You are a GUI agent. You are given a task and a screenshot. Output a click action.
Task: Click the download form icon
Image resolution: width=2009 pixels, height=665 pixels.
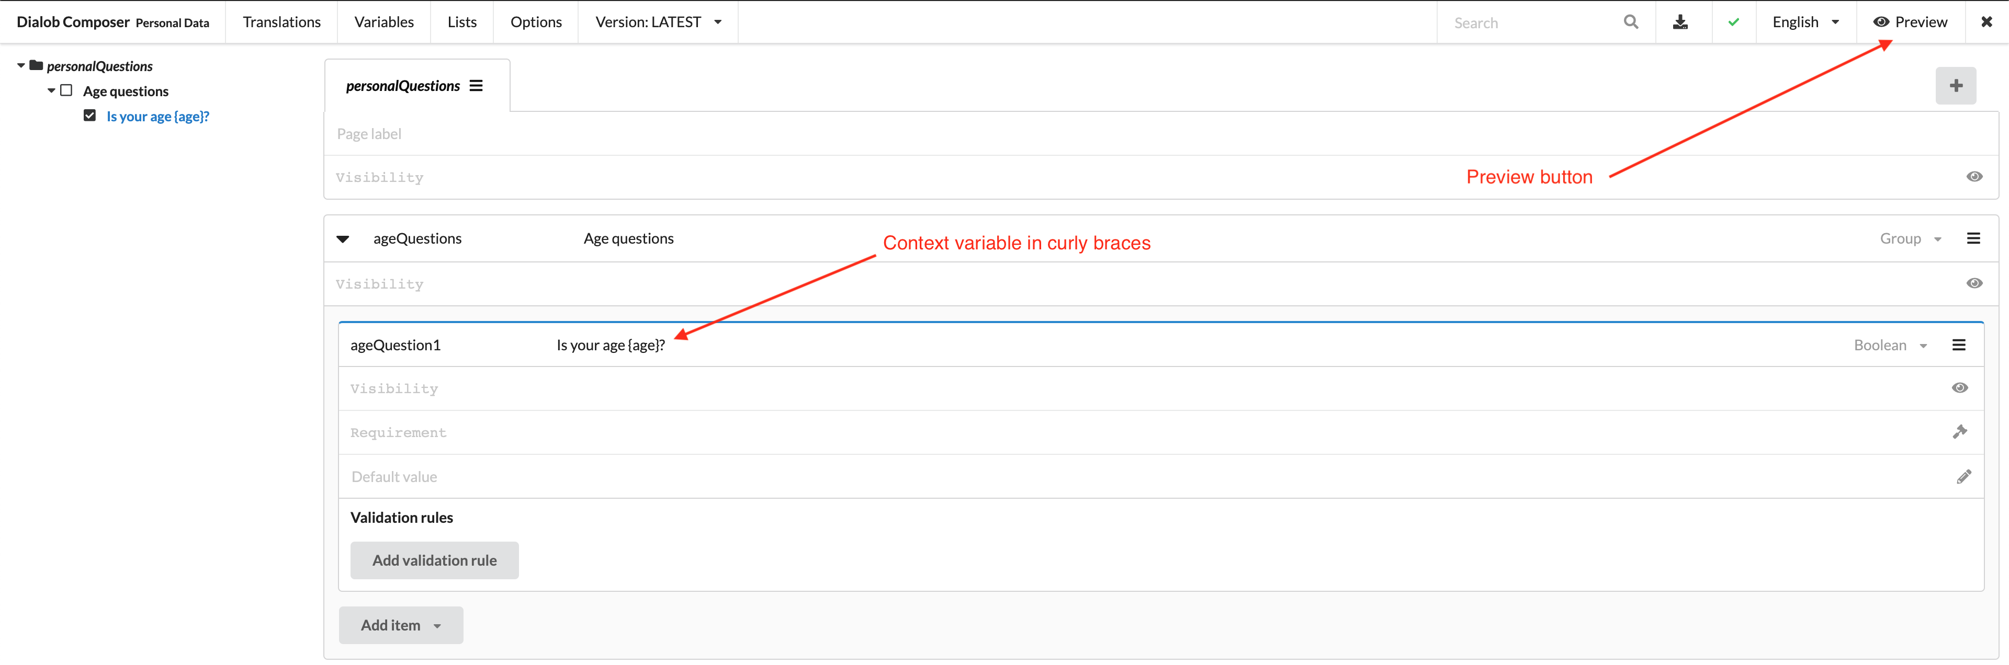click(x=1680, y=22)
